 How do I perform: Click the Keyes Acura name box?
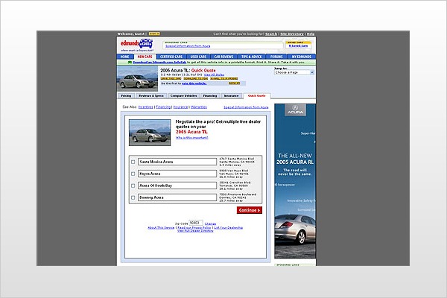pos(177,174)
